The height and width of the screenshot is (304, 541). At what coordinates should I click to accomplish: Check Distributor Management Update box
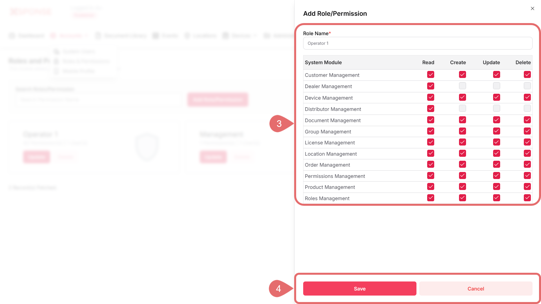point(496,108)
